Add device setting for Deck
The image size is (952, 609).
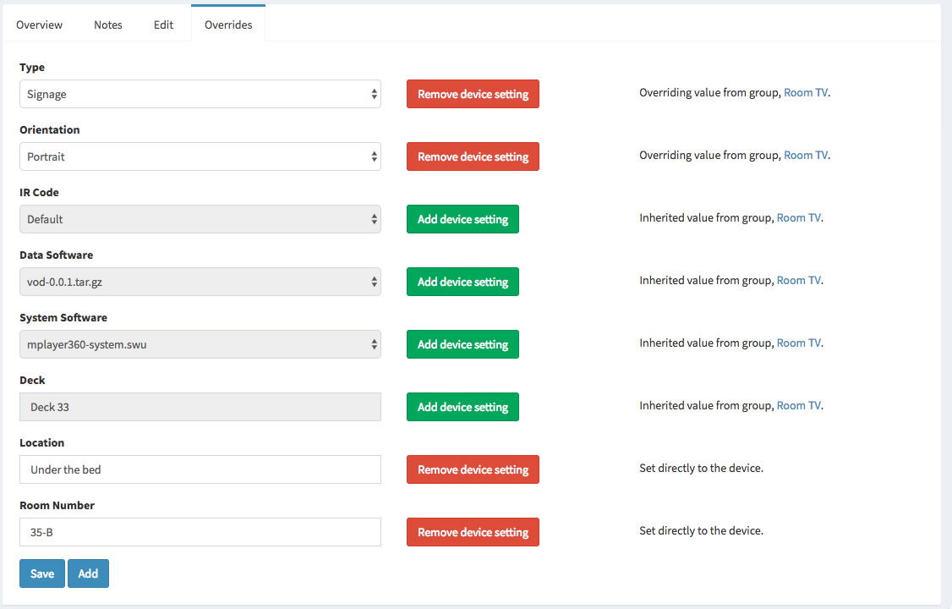pyautogui.click(x=462, y=407)
